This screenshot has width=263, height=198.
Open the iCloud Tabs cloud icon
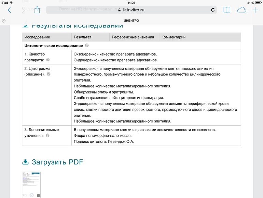(x=241, y=10)
